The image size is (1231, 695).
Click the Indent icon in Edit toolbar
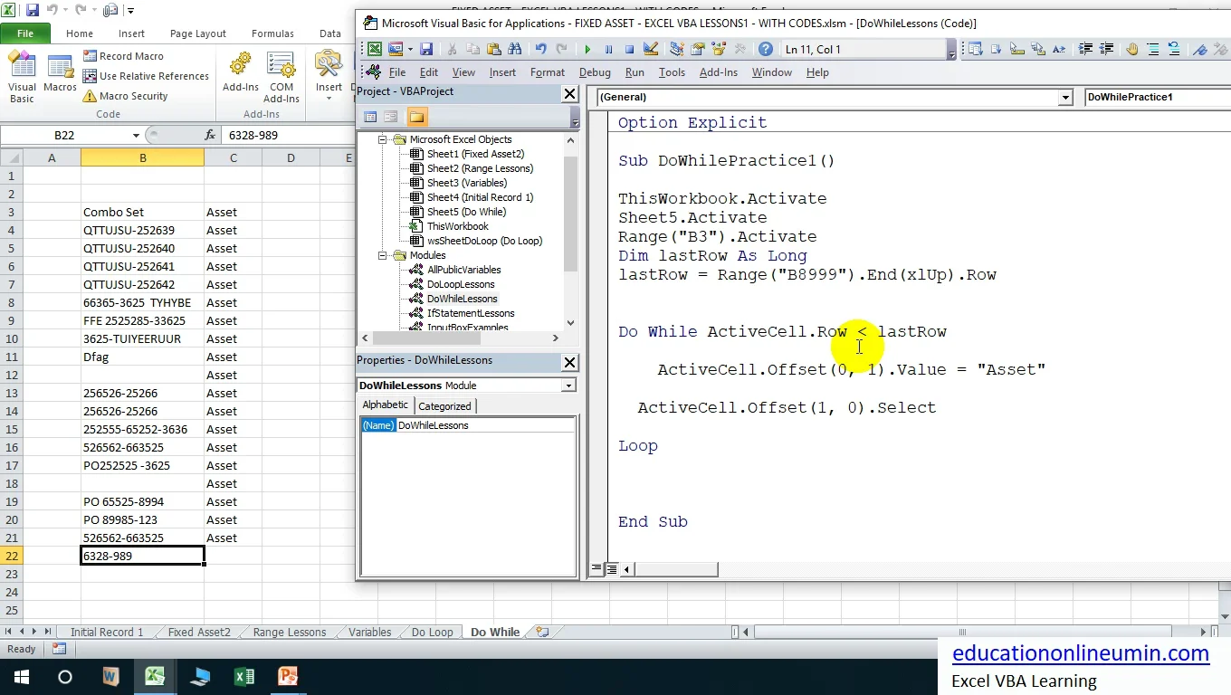pos(1083,49)
